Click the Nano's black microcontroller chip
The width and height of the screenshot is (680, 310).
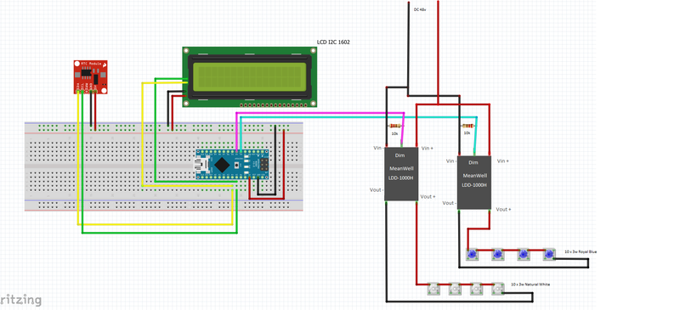[222, 164]
